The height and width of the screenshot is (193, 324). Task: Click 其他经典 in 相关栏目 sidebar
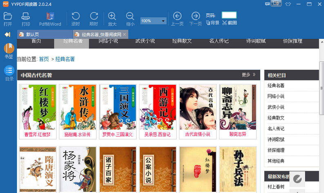(276, 161)
